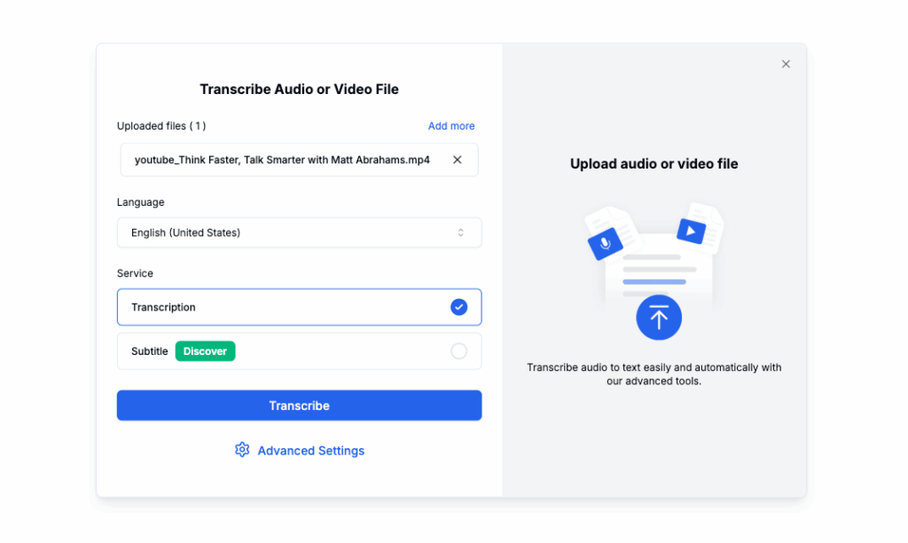Click the Add more link
Screen dimensions: 908x543
coord(451,126)
